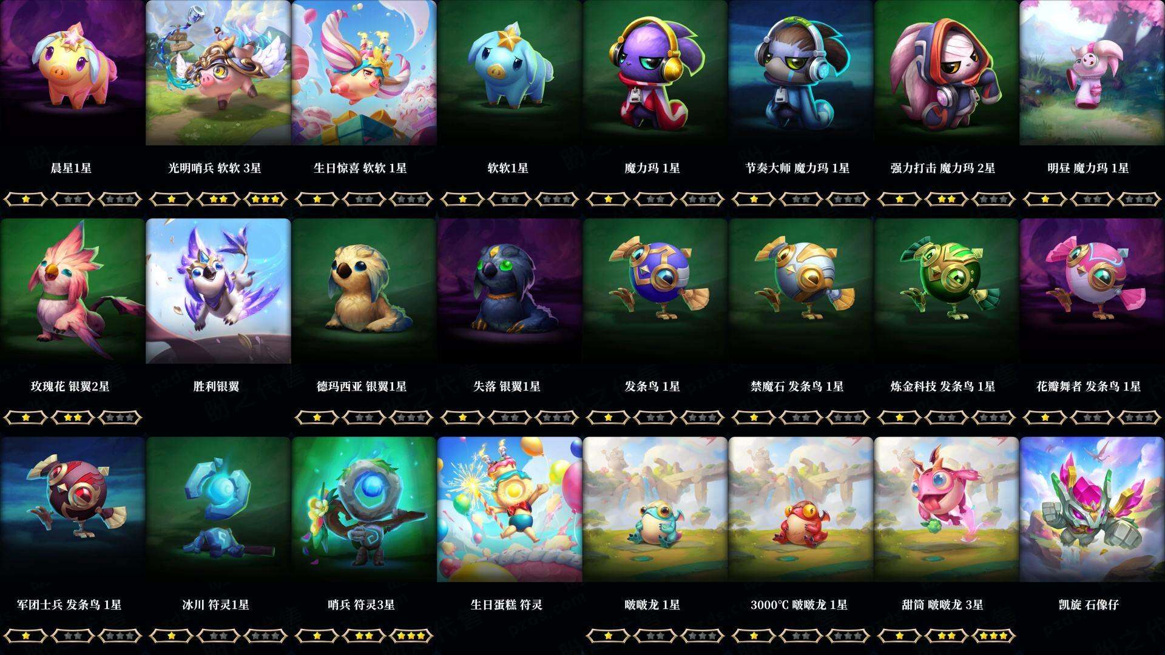Viewport: 1165px width, 655px height.
Task: Click three-star badge under 哨兵 符灵
Action: click(411, 636)
